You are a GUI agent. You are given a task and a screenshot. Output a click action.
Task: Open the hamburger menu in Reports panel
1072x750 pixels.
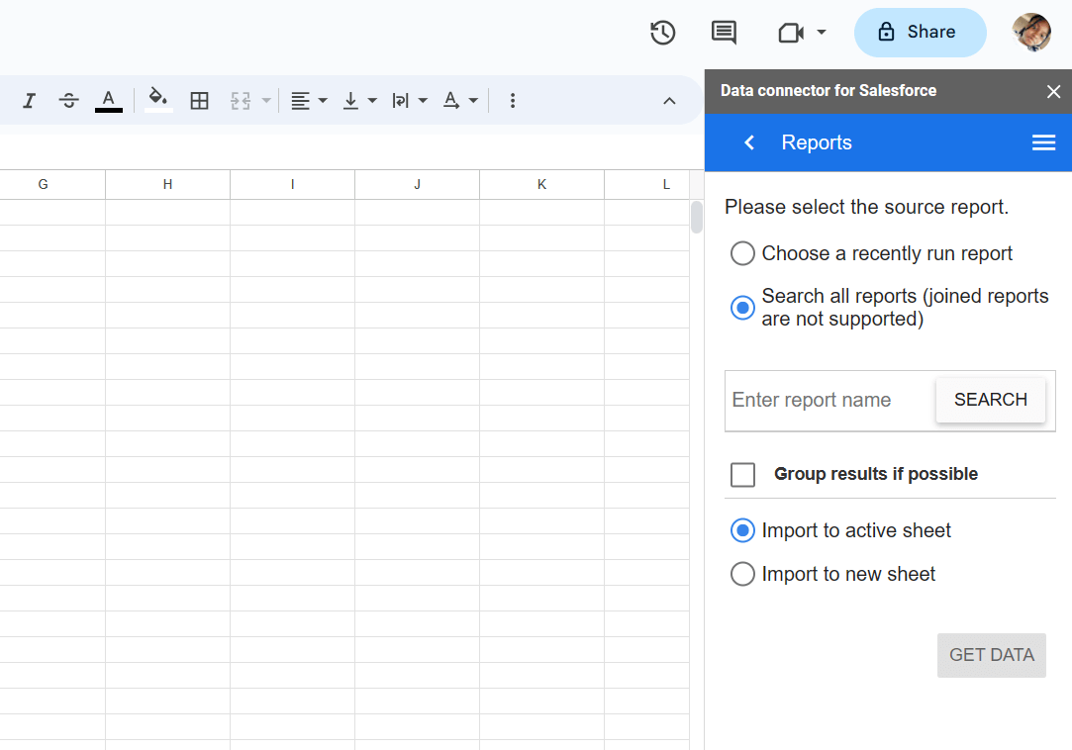tap(1043, 142)
